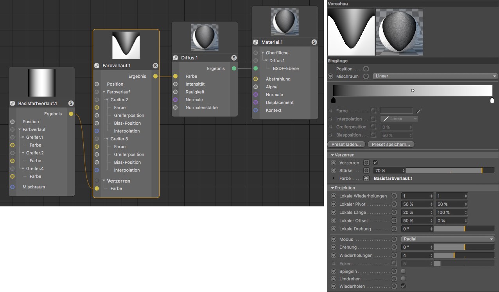Viewport: 499px width, 292px height.
Task: Click the Rauigkeit input port on Diffus.1
Action: point(175,92)
